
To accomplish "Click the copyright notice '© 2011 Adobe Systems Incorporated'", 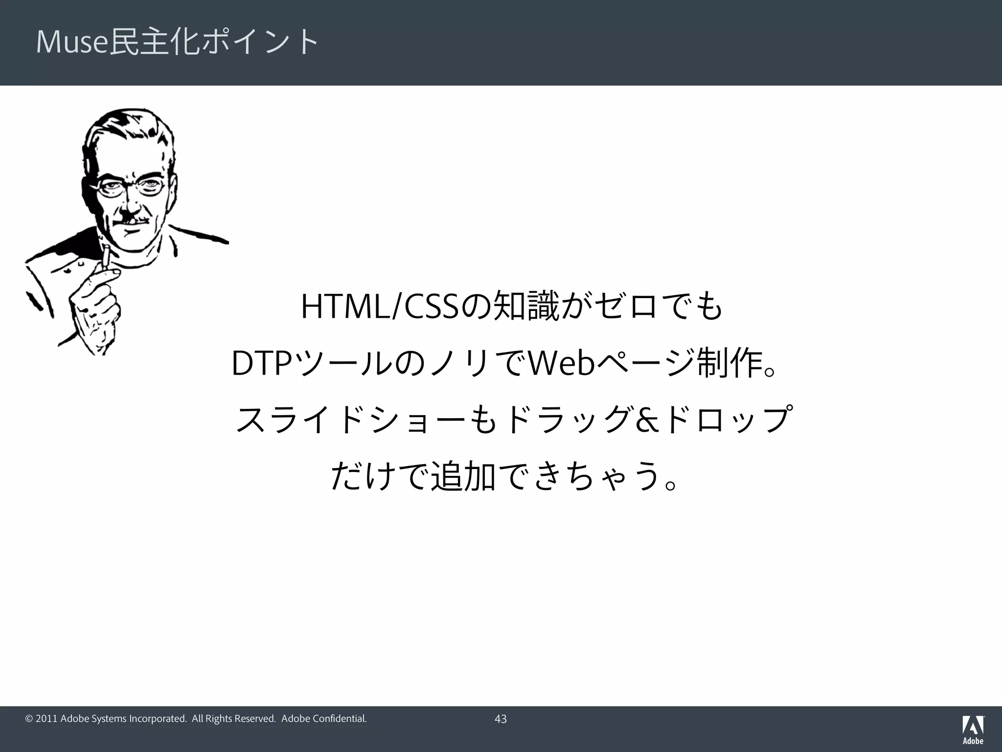I will (106, 719).
